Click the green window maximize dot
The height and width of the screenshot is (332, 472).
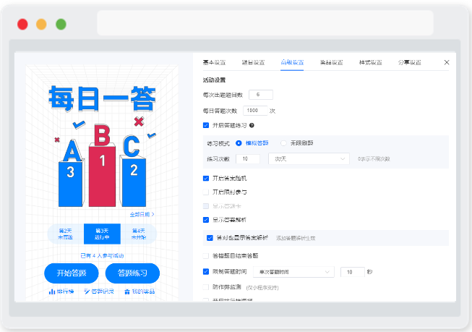pyautogui.click(x=61, y=25)
